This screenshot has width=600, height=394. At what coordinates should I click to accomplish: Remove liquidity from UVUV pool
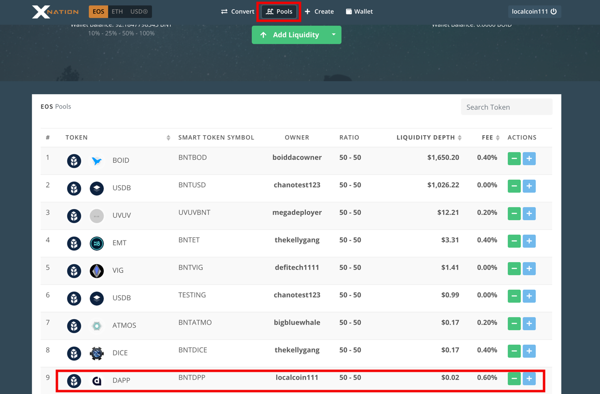(x=514, y=213)
